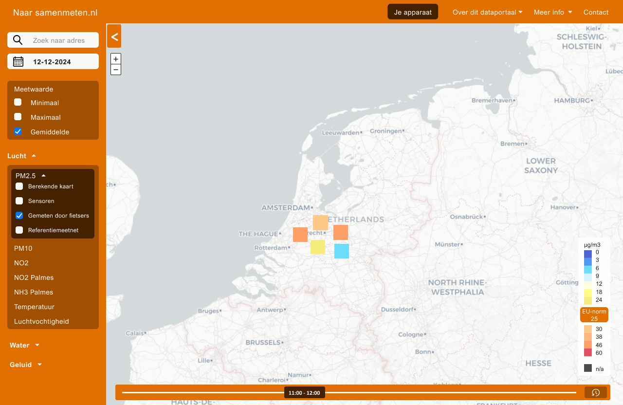This screenshot has height=405, width=623.
Task: Open the Over dit dataportaal dropdown
Action: 487,12
